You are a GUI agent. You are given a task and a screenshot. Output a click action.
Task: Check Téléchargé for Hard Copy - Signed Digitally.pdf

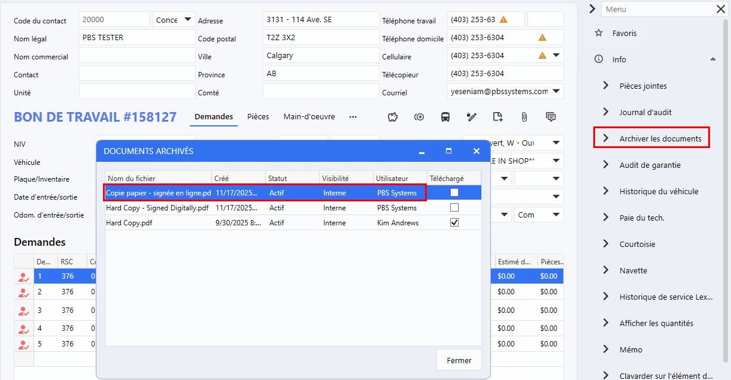point(454,207)
